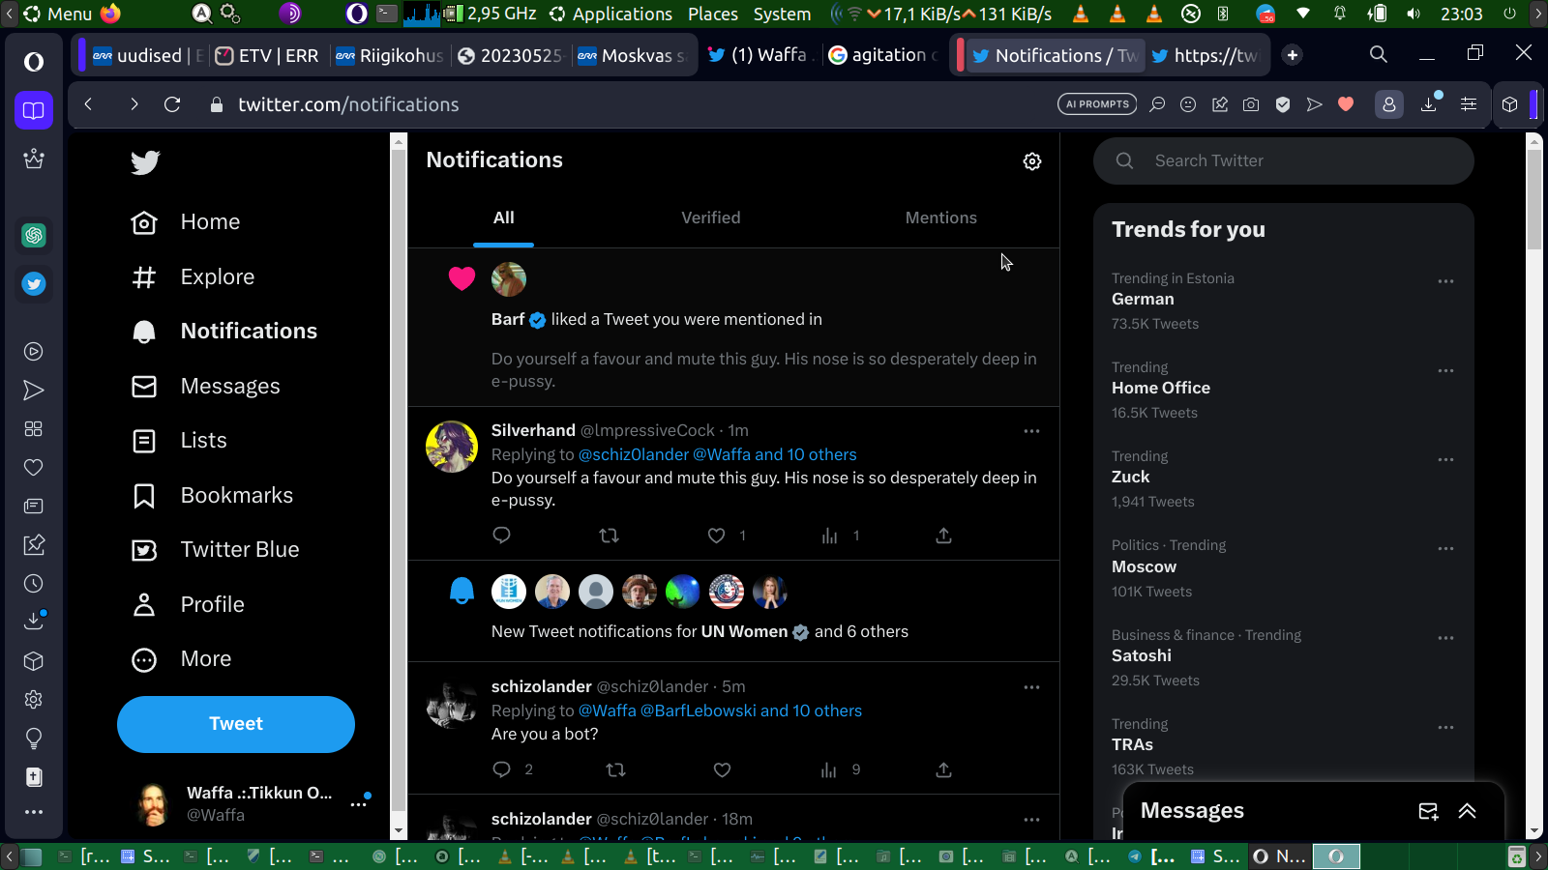Image resolution: width=1548 pixels, height=870 pixels.
Task: Switch to the Mentions notifications tab
Action: click(x=940, y=218)
